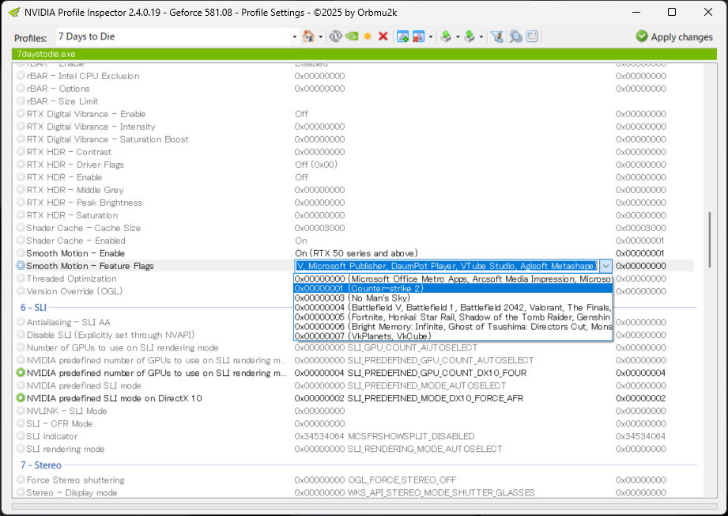Image resolution: width=728 pixels, height=516 pixels.
Task: Click gear icon beside Antialiasing - SLI AA
Action: tap(21, 322)
